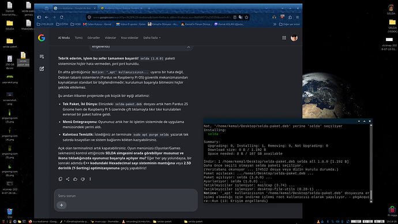Switch to AI Modu tab
The height and width of the screenshot is (224, 398).
coord(63,38)
